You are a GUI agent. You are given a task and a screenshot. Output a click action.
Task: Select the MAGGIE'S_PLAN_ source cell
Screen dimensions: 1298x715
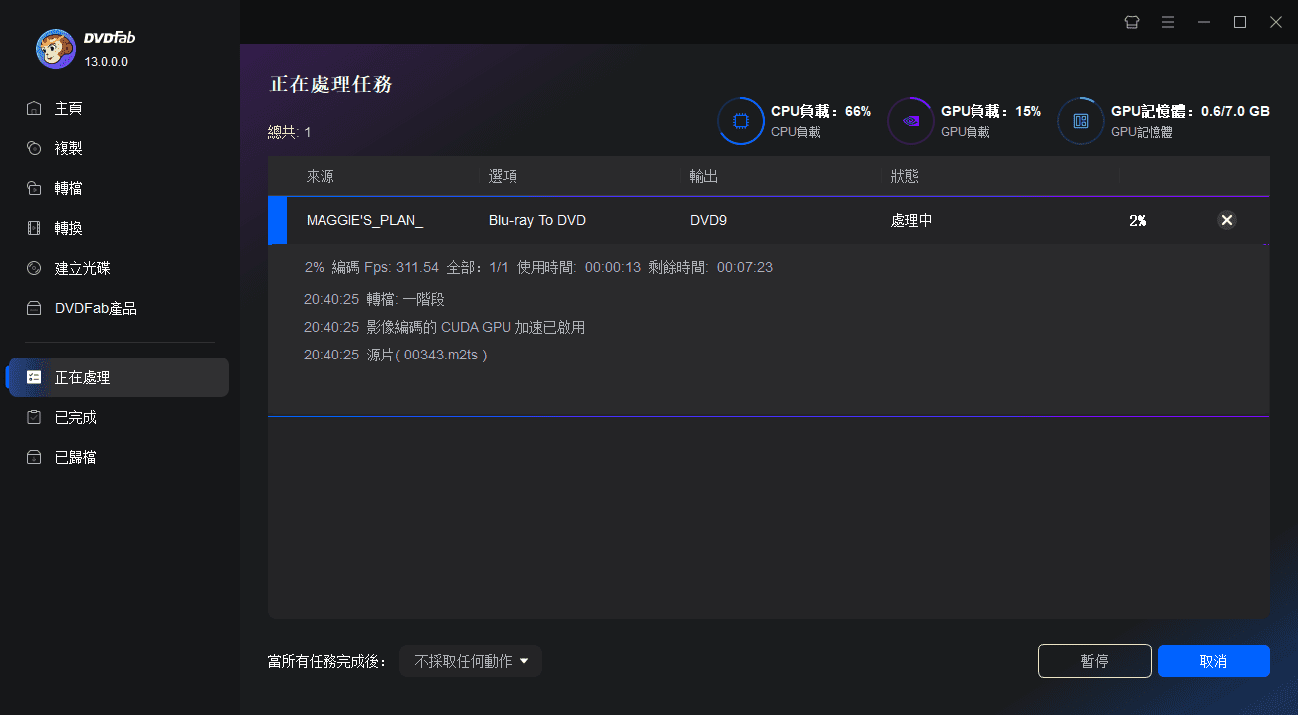(364, 220)
